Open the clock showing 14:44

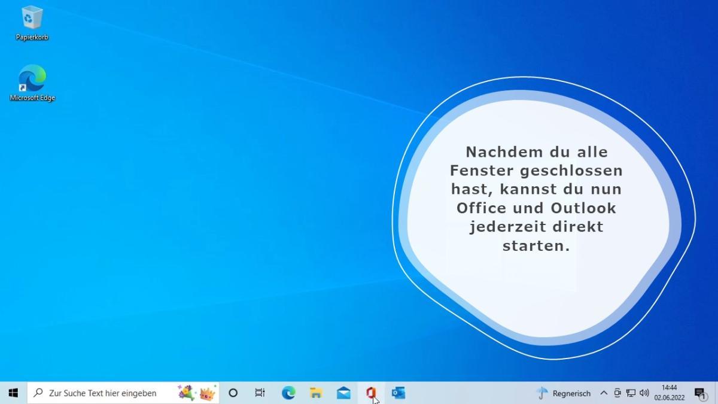pyautogui.click(x=669, y=393)
